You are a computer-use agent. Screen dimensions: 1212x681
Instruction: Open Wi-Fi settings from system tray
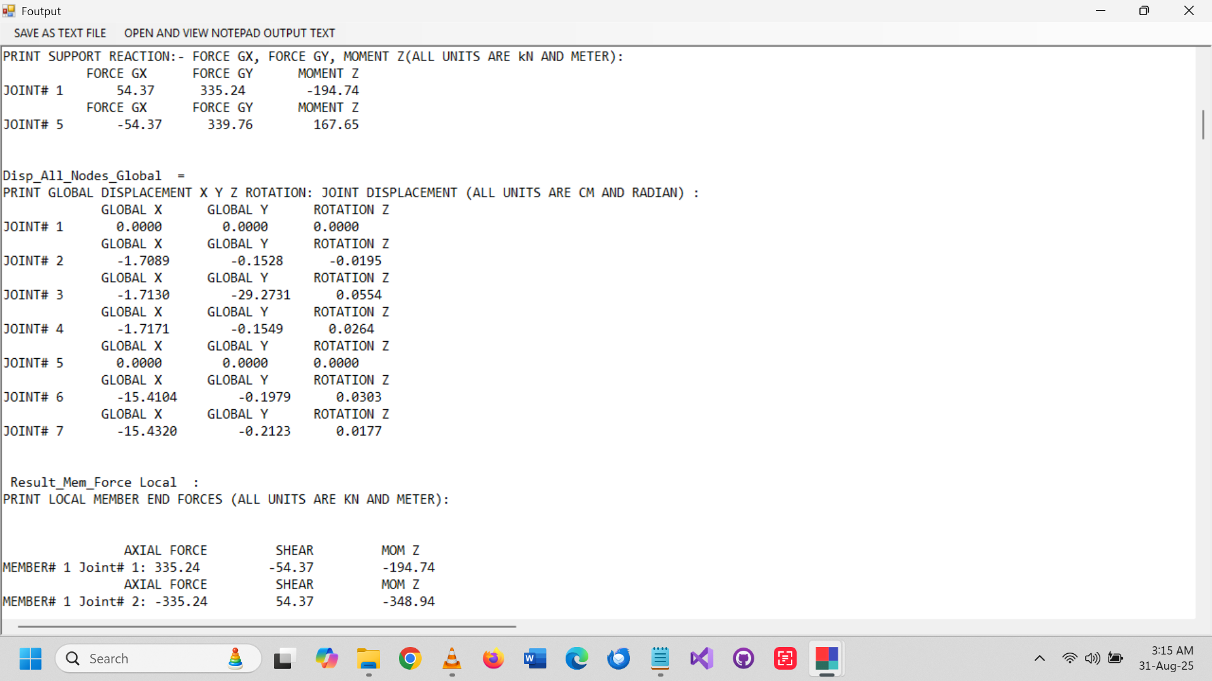coord(1069,658)
